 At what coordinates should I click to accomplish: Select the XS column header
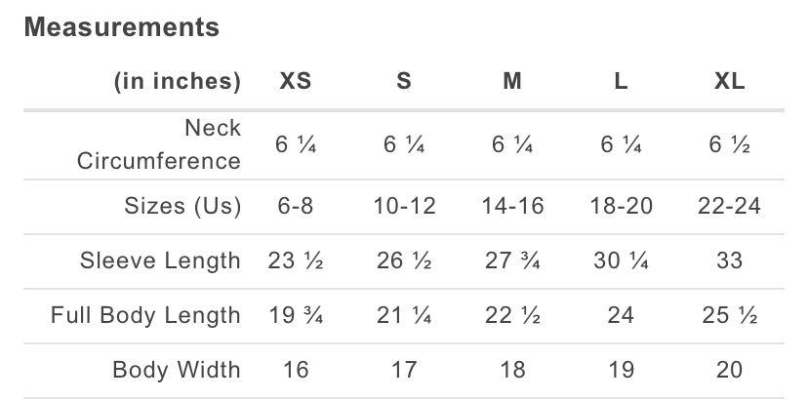[x=296, y=82]
